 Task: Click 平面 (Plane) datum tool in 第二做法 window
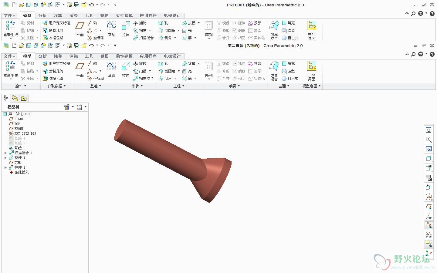pyautogui.click(x=80, y=69)
